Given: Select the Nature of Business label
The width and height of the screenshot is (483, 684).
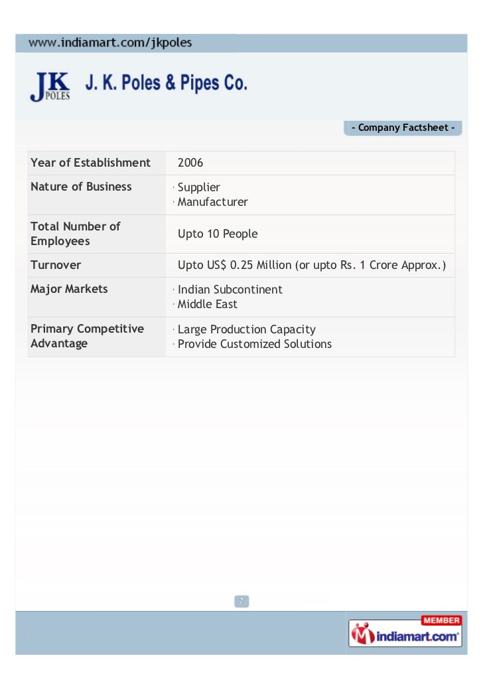Looking at the screenshot, I should pyautogui.click(x=81, y=187).
